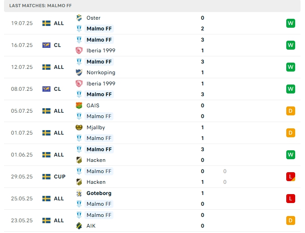
Task: Click the Hacken crest in the 01.06.25 match
Action: pos(79,160)
